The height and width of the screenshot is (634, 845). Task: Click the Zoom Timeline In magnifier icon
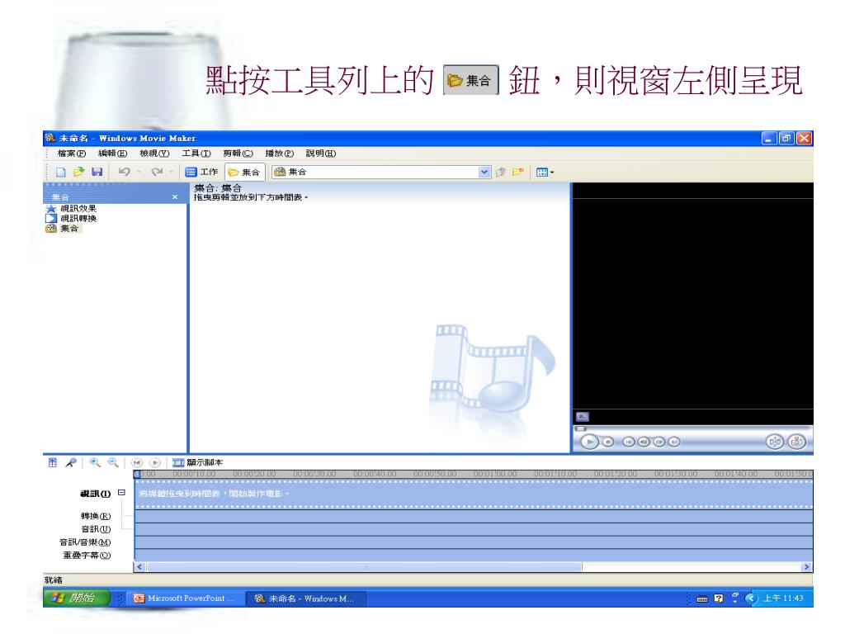(95, 462)
